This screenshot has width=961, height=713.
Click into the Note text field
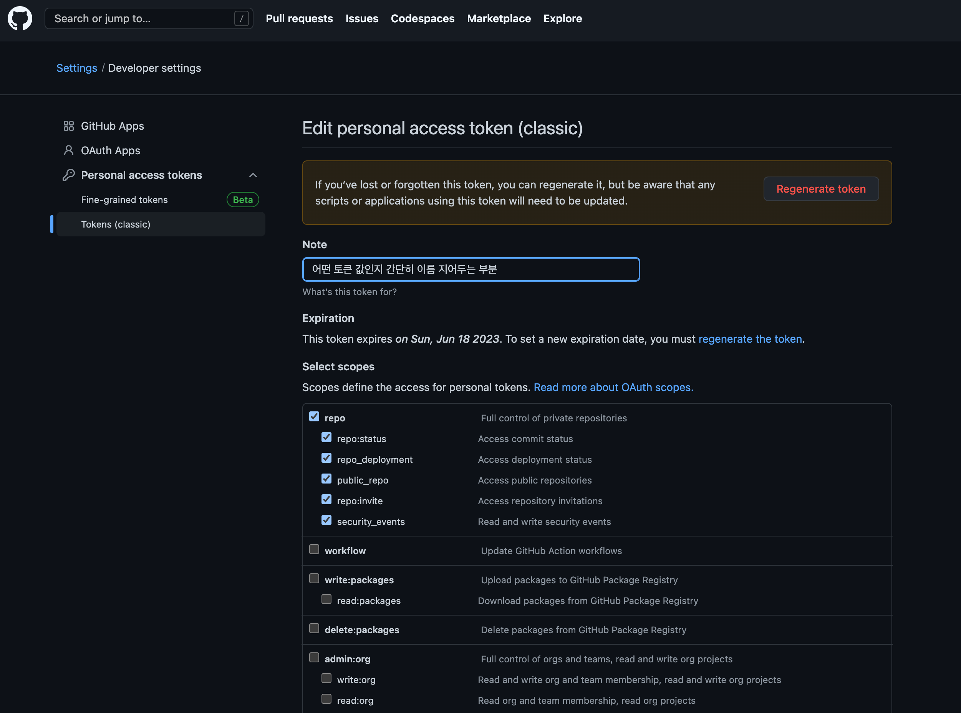471,270
